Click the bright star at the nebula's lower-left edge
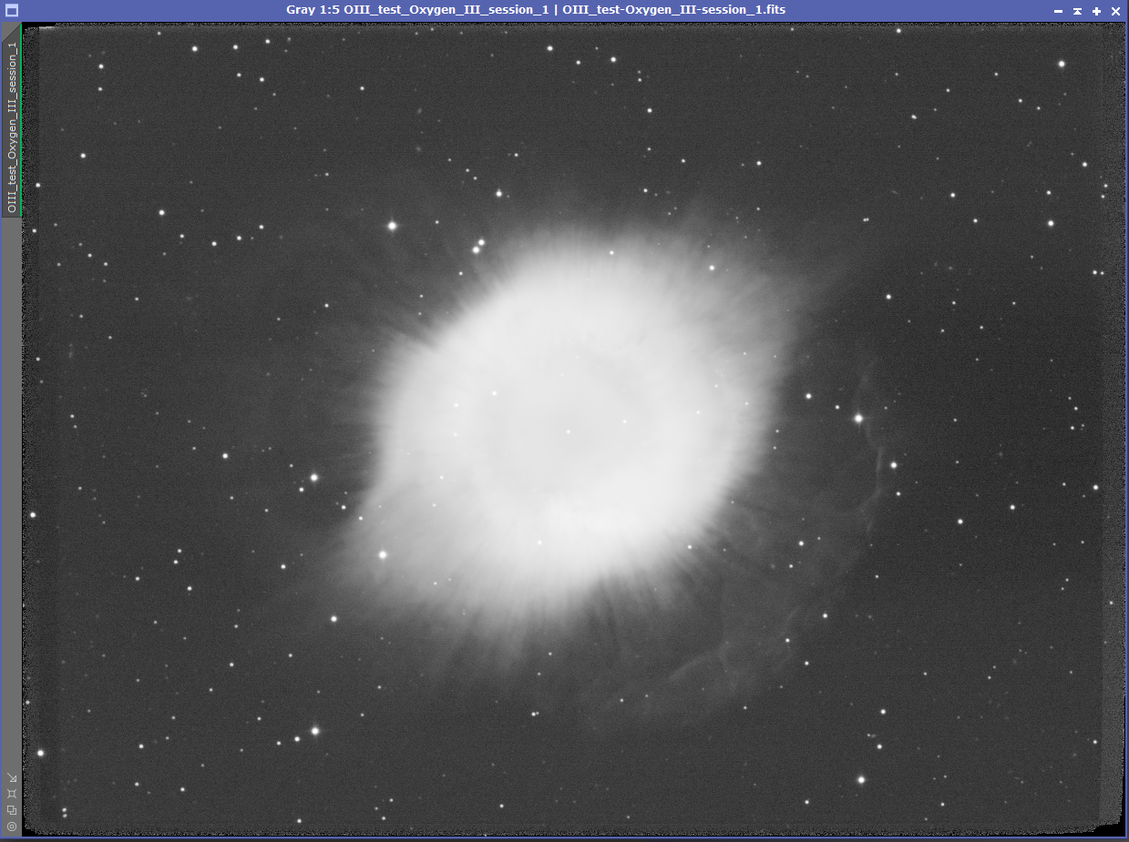1129x842 pixels. pyautogui.click(x=383, y=553)
